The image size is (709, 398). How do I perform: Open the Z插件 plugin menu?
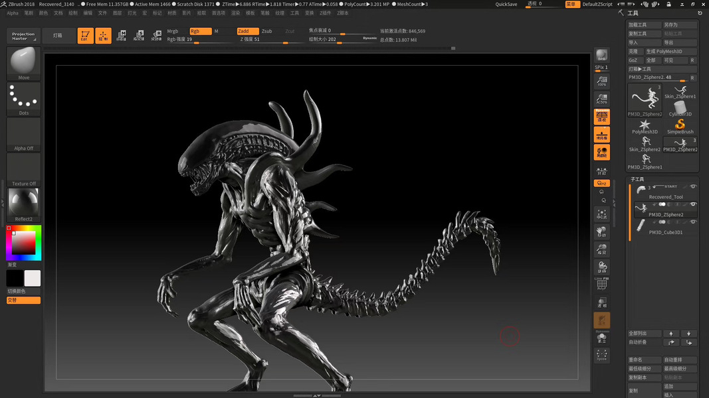coord(325,13)
